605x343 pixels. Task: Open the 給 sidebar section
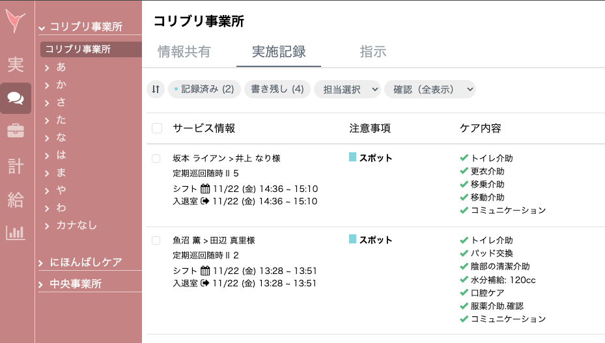point(16,200)
